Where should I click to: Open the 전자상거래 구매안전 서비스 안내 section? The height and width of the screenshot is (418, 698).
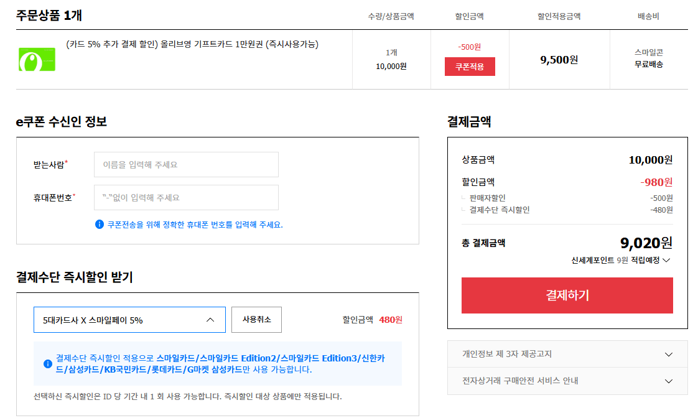(567, 381)
